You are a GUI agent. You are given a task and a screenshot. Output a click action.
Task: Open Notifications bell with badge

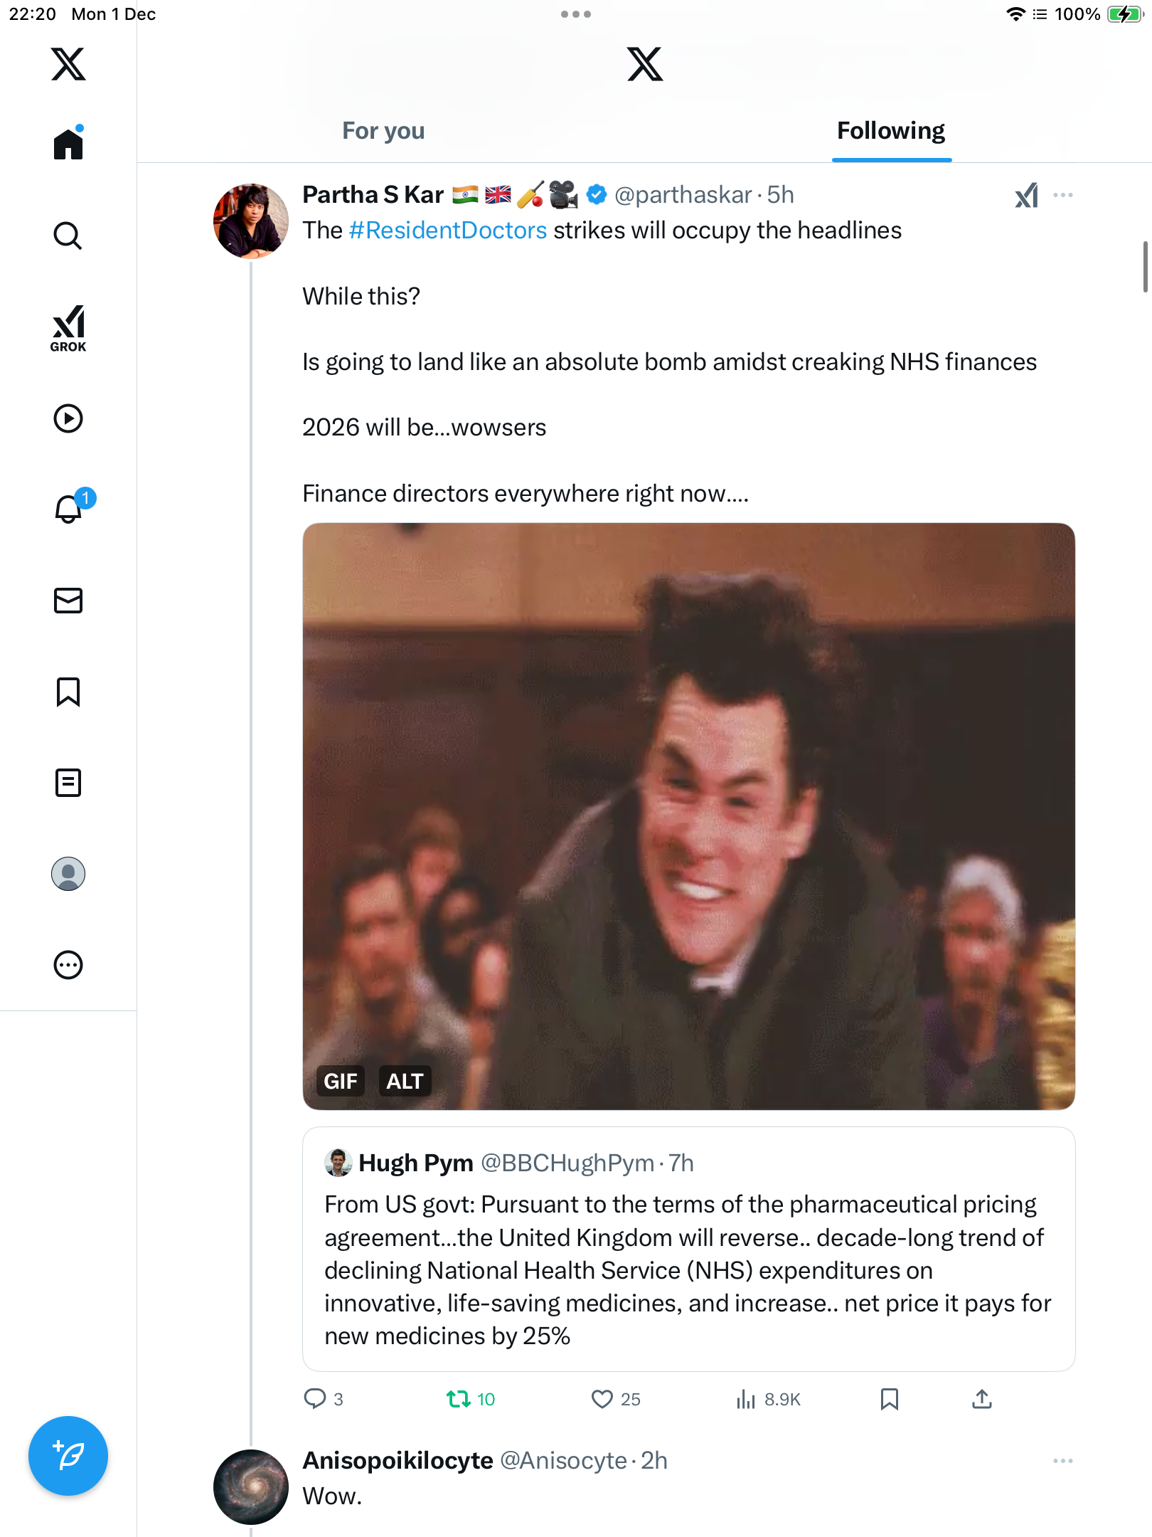[x=69, y=509]
